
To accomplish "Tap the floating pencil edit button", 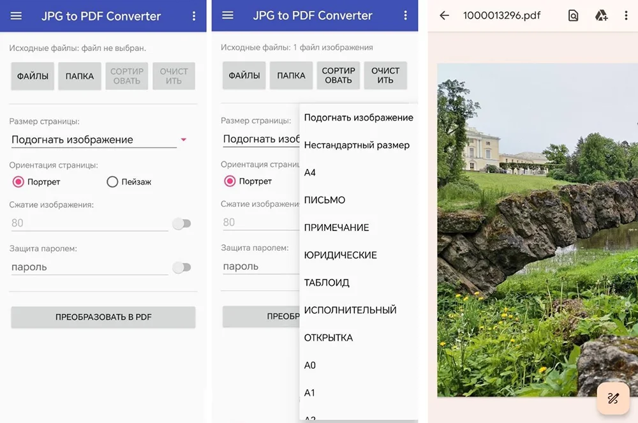I will pyautogui.click(x=612, y=398).
